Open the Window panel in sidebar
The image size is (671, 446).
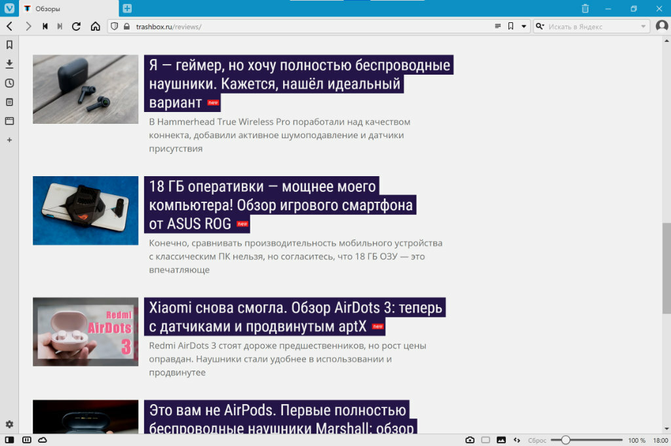coord(9,121)
